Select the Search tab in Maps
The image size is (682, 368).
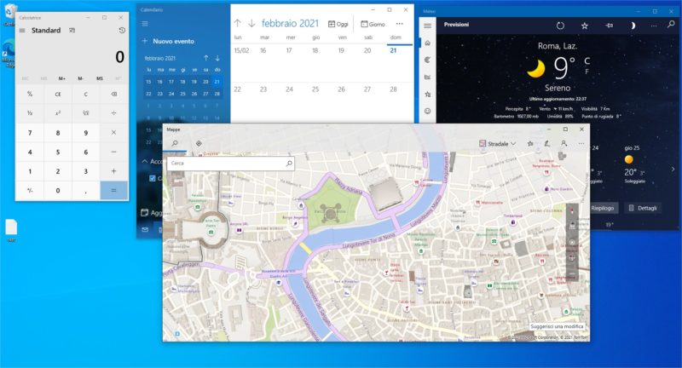pos(175,143)
